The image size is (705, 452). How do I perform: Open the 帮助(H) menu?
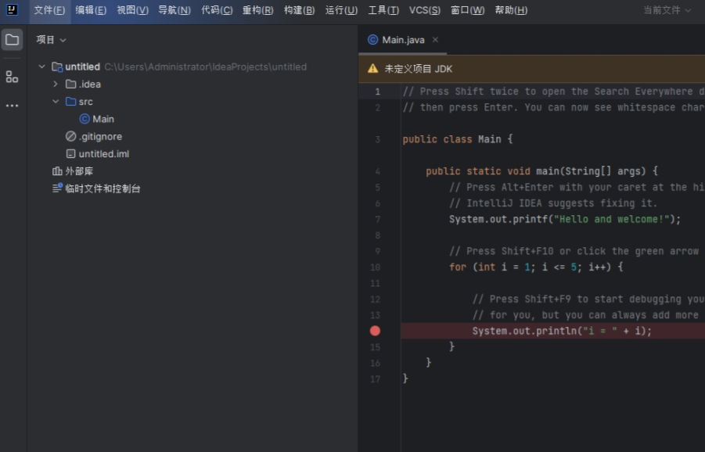pos(511,10)
